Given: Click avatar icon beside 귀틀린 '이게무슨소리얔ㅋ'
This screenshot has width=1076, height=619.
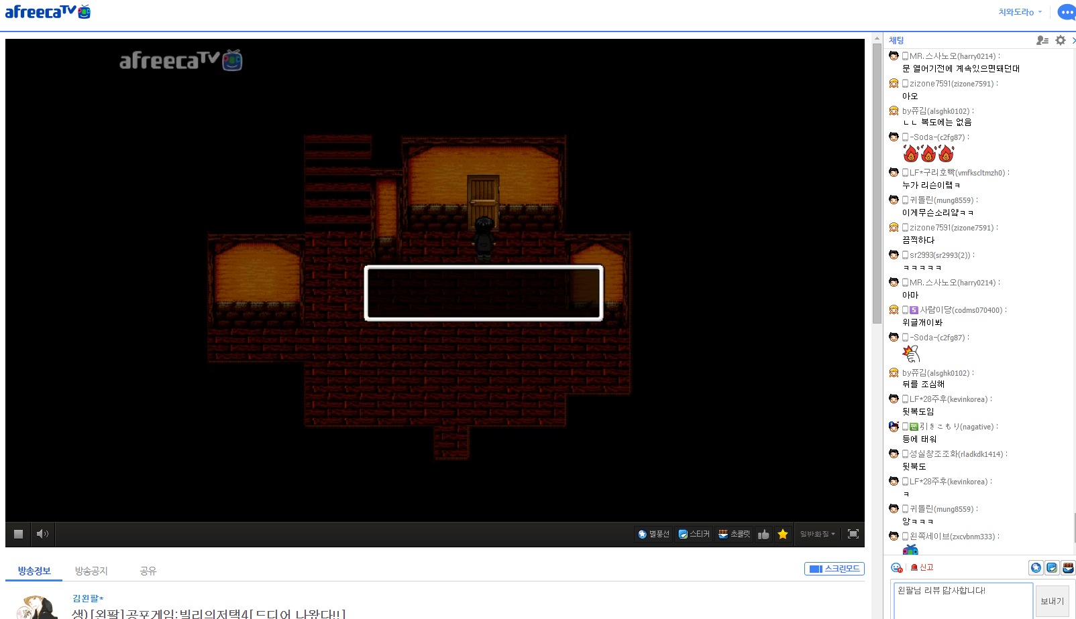Looking at the screenshot, I should (894, 200).
